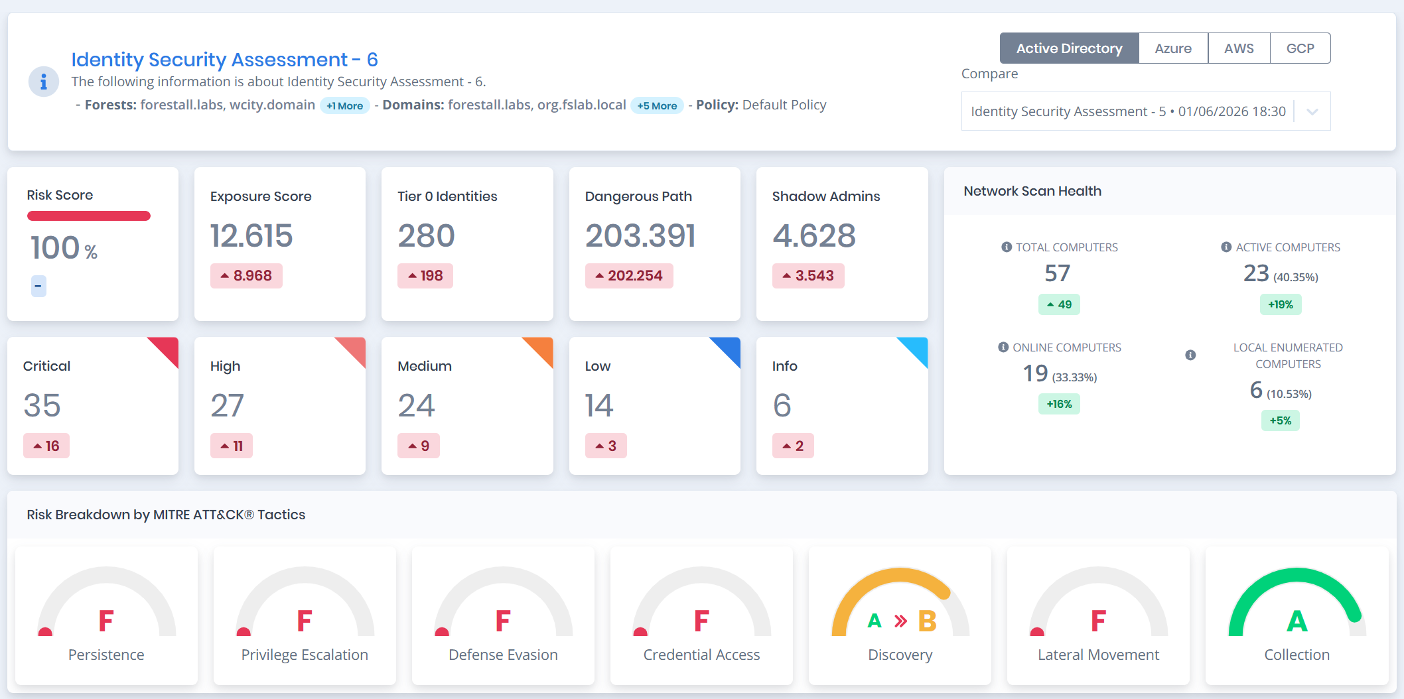Click the 3.543 shadow admins increase badge

[808, 276]
